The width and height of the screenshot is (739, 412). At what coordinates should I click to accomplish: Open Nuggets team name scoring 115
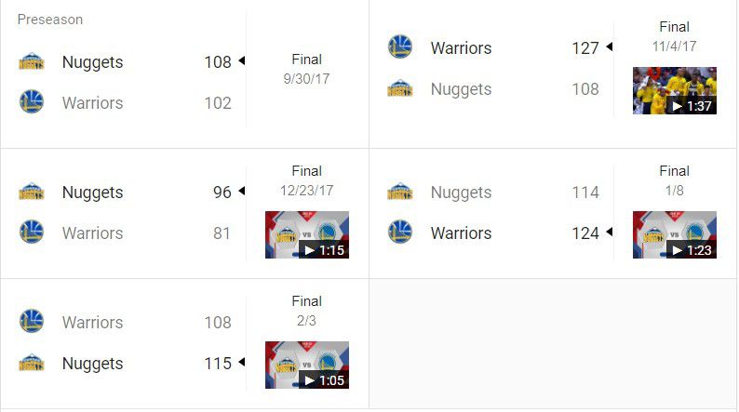click(x=92, y=364)
